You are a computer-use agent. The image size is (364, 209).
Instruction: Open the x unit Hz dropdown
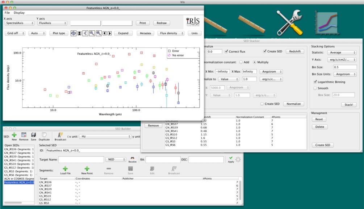[x=105, y=136]
